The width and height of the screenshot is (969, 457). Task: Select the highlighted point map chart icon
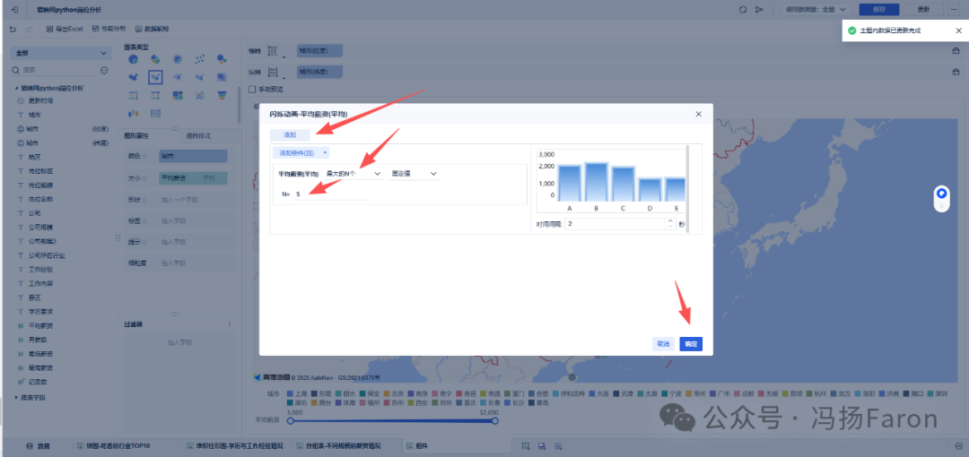(155, 77)
